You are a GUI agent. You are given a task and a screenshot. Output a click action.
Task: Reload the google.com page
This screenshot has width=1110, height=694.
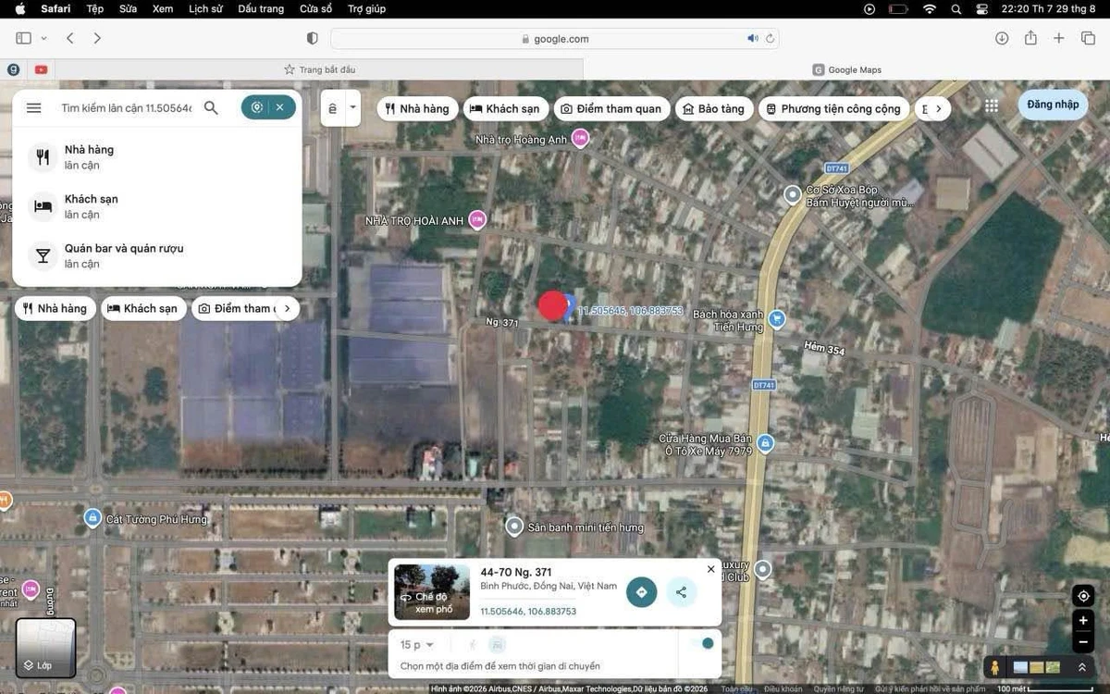770,39
